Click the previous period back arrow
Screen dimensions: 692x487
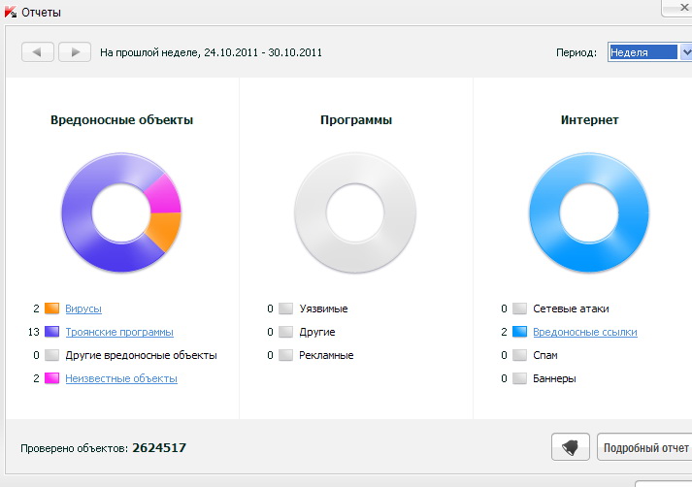click(37, 52)
